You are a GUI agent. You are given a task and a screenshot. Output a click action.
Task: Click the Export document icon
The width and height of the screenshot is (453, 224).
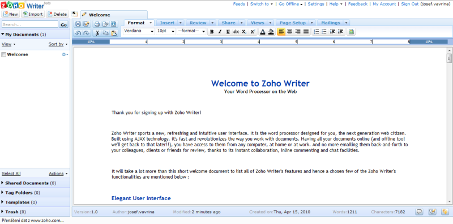point(105,24)
